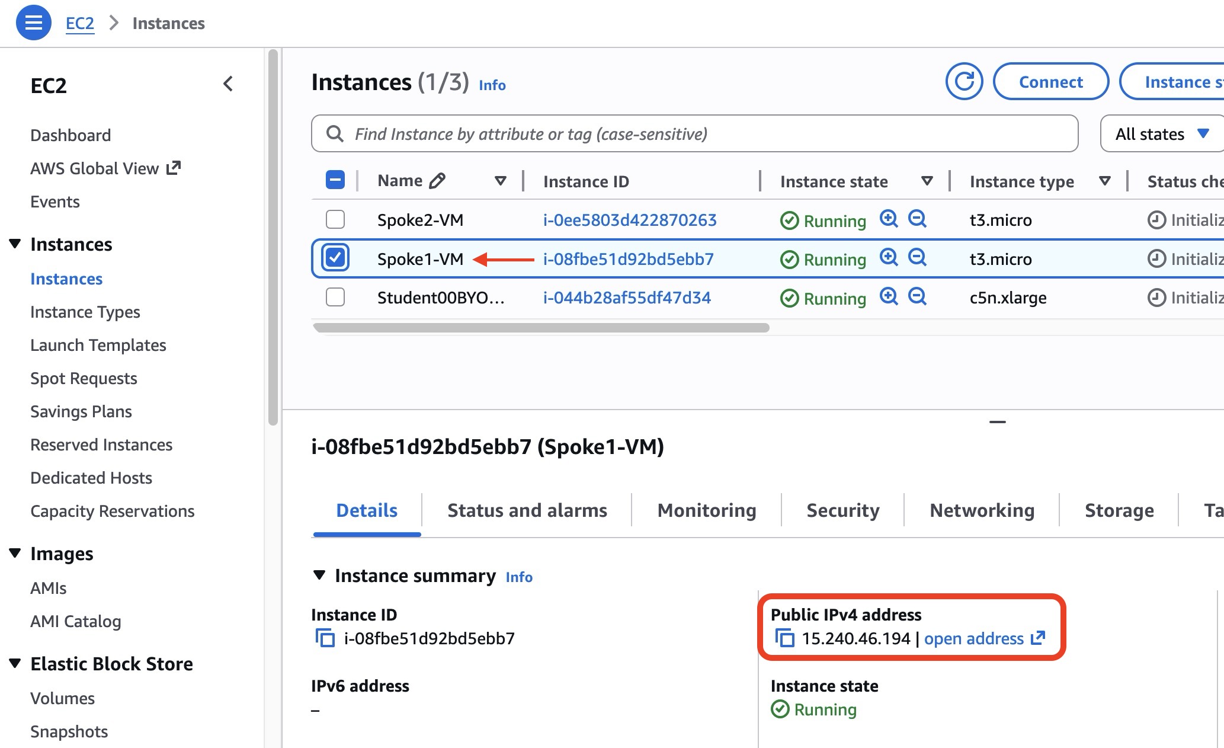Open Info link next to Instances heading

coord(492,85)
